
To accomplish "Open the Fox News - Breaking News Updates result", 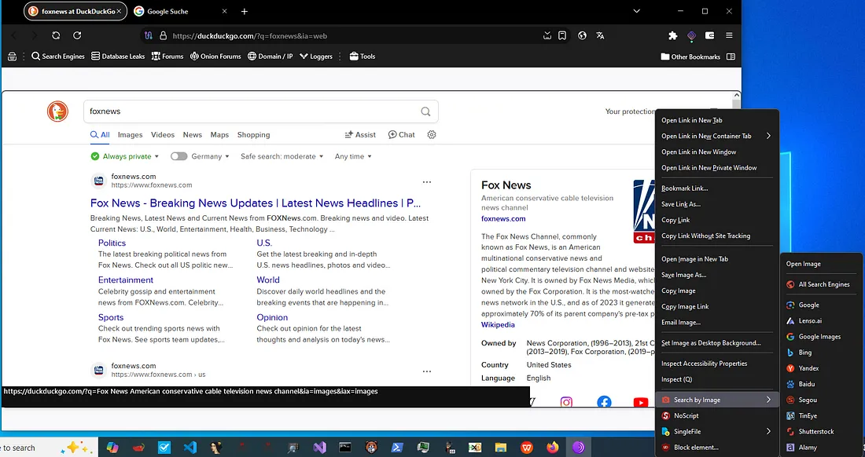I will click(256, 203).
